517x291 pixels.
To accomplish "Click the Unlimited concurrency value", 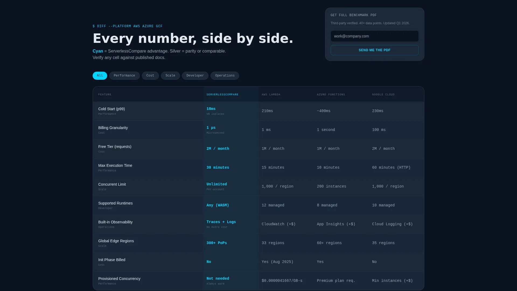I will click(x=217, y=184).
